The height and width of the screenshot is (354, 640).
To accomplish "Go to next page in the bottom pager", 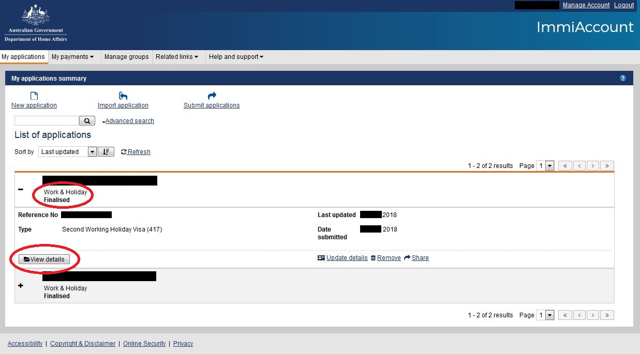I will pos(593,315).
